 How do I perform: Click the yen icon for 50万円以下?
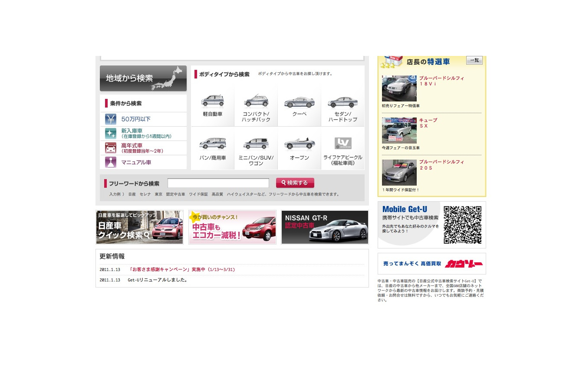point(111,119)
